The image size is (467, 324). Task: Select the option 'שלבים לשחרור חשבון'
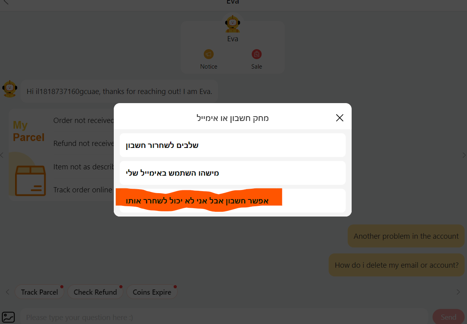coord(233,145)
